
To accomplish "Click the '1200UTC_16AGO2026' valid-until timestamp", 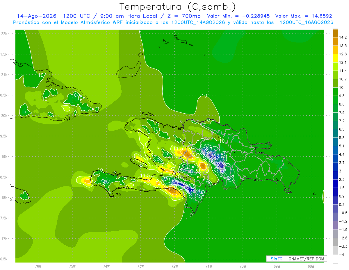I will (x=306, y=22).
